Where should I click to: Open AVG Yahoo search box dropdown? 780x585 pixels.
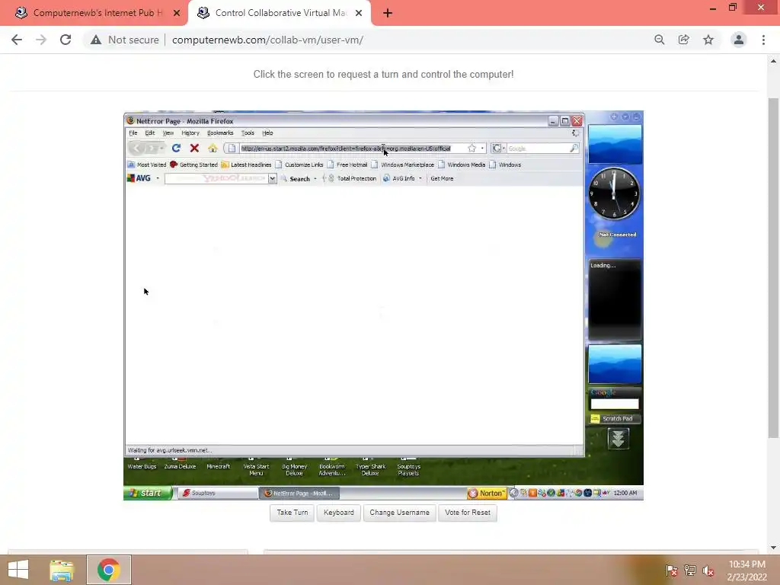(272, 178)
